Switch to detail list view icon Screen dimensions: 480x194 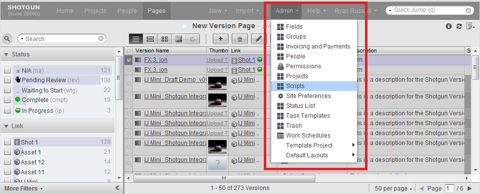click(150, 39)
